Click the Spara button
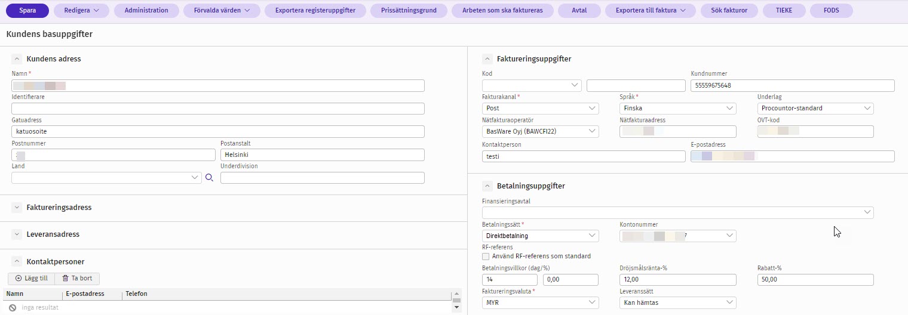The width and height of the screenshot is (908, 315). pos(27,10)
